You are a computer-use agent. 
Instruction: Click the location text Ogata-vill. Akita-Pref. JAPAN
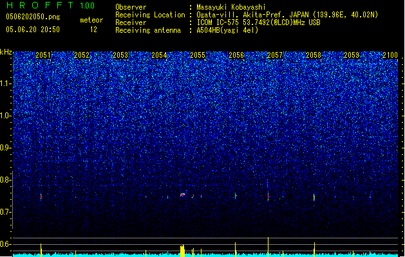click(x=252, y=15)
